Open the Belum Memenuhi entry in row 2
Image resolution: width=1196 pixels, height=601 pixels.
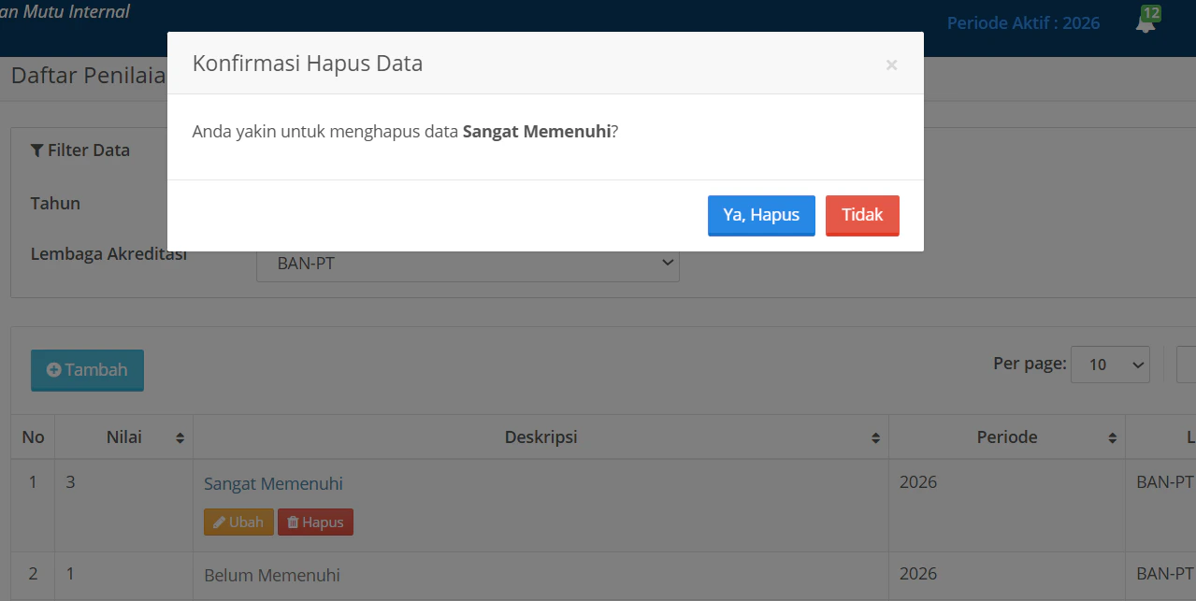[x=272, y=575]
